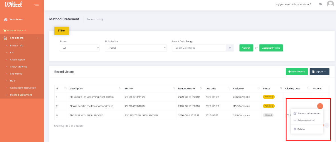The image size is (336, 142).
Task: Click the orange ellipsis actions button
Action: tap(320, 106)
